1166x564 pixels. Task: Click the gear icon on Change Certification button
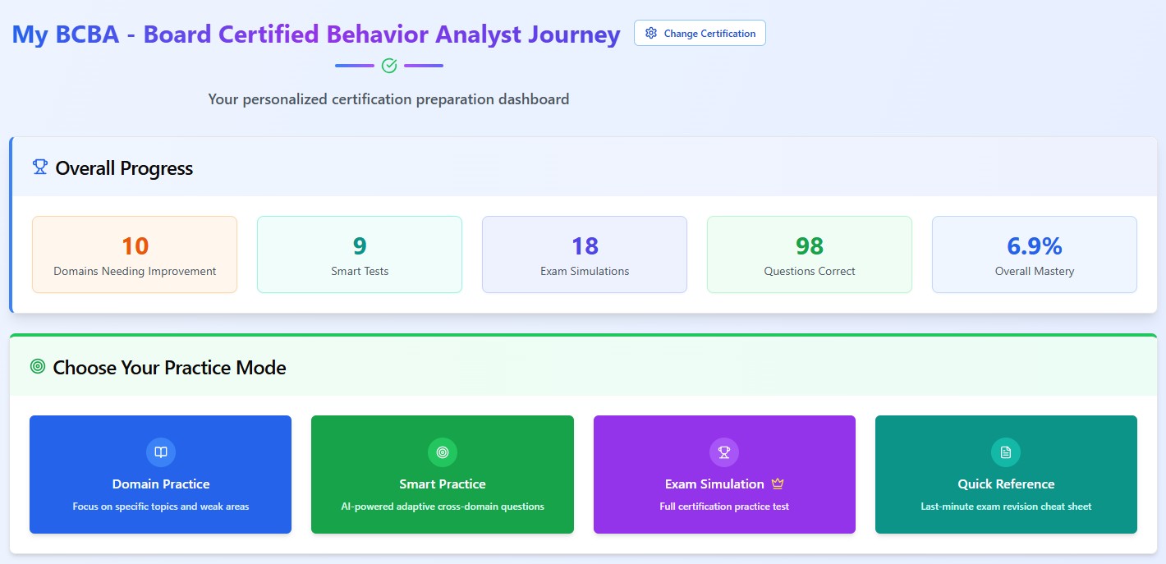[650, 33]
